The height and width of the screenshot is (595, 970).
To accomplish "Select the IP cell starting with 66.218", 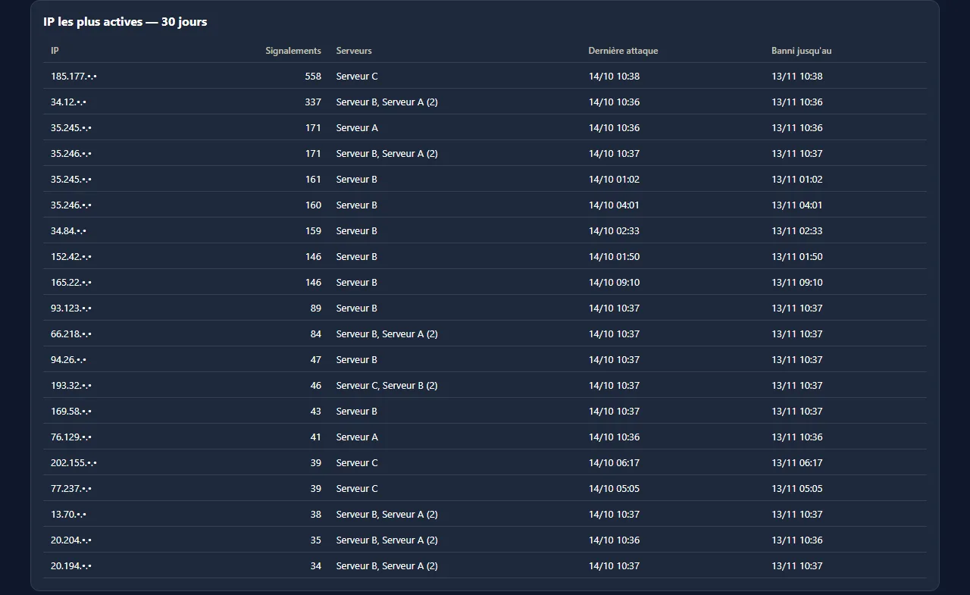I will click(x=71, y=334).
